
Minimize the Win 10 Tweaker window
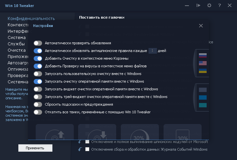click(187, 6)
